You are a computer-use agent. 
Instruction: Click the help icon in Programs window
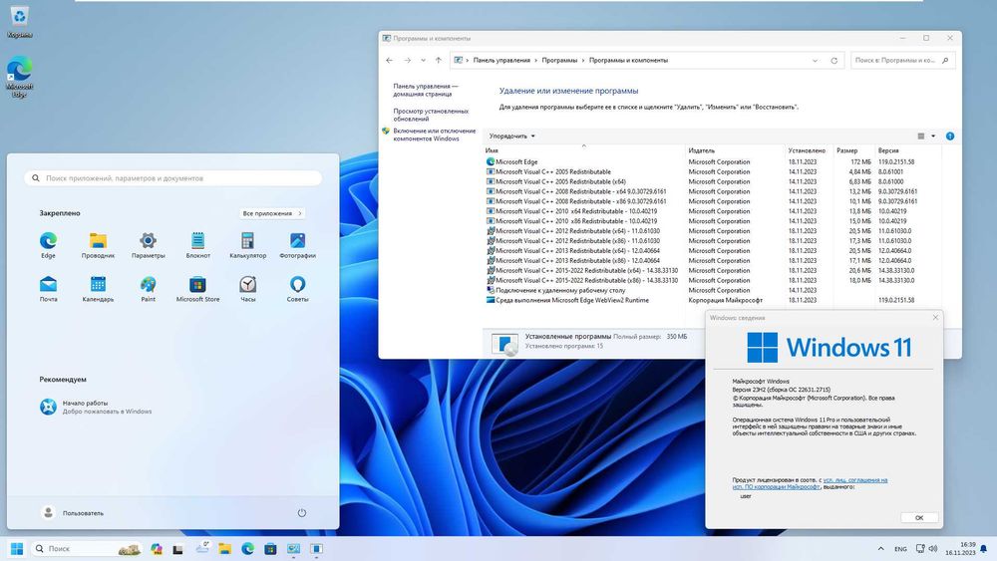tap(950, 136)
